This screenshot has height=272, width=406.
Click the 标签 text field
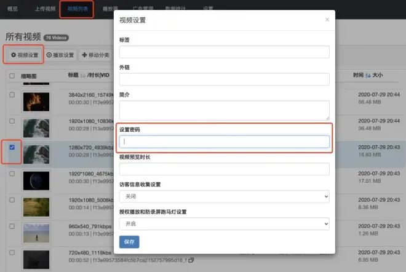click(x=225, y=52)
